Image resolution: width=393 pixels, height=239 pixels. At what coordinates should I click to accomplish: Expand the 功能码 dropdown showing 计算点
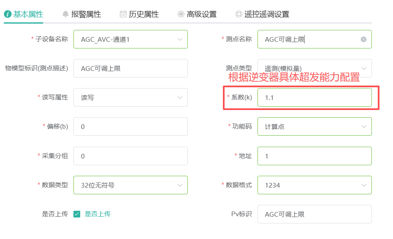click(x=364, y=126)
